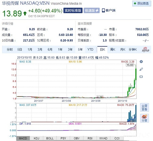Image resolution: width=153 pixels, height=141 pixels.
Task: Click the Sina logo icon
Action: tap(146, 49)
